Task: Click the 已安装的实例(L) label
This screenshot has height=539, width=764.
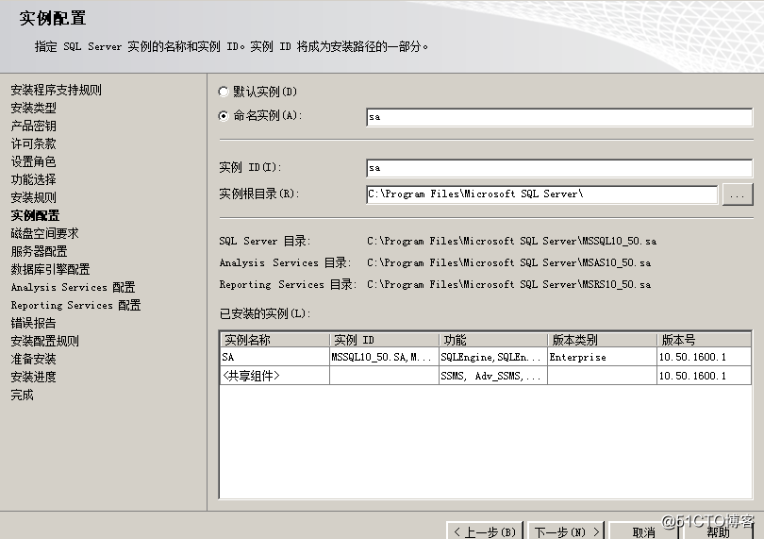Action: pos(265,313)
